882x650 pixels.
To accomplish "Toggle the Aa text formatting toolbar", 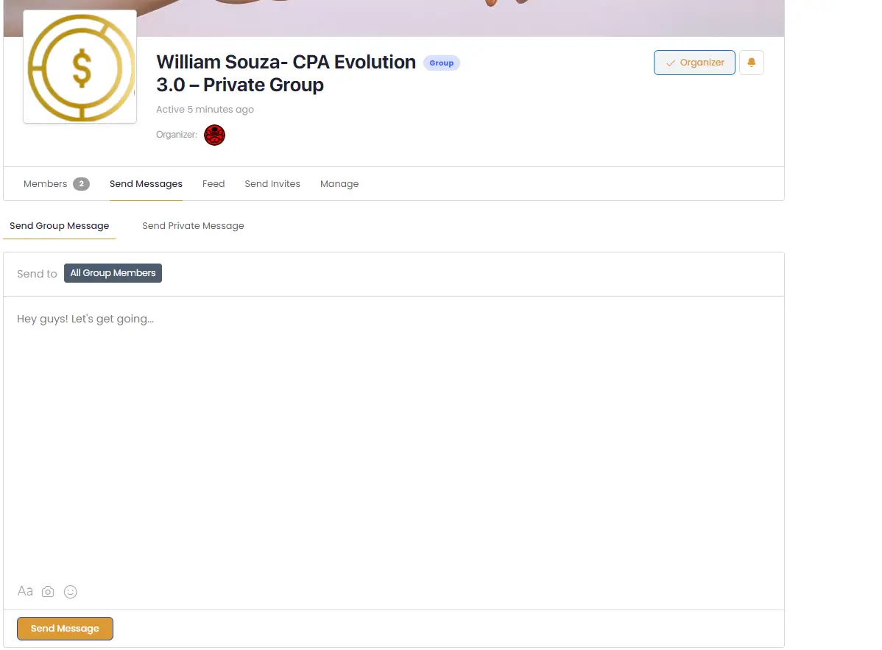I will click(25, 591).
